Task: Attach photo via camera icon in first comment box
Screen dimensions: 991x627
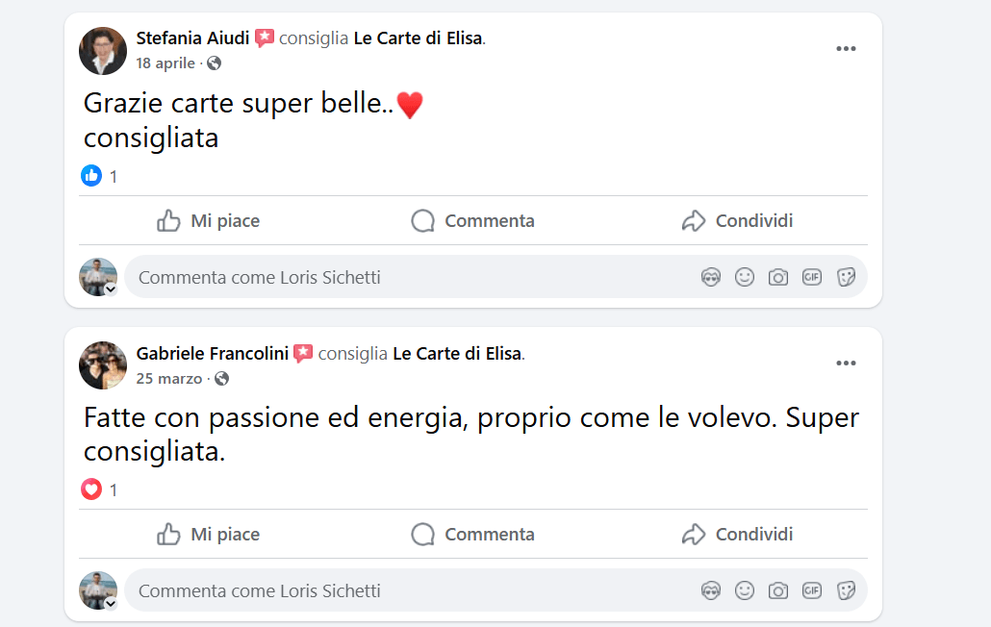Action: [778, 277]
